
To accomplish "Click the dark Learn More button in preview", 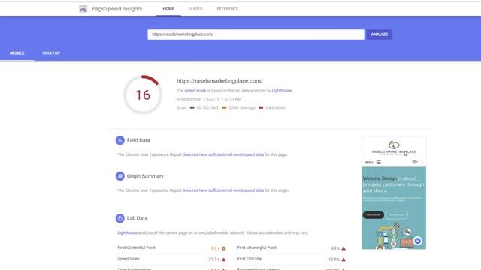I will (x=374, y=215).
